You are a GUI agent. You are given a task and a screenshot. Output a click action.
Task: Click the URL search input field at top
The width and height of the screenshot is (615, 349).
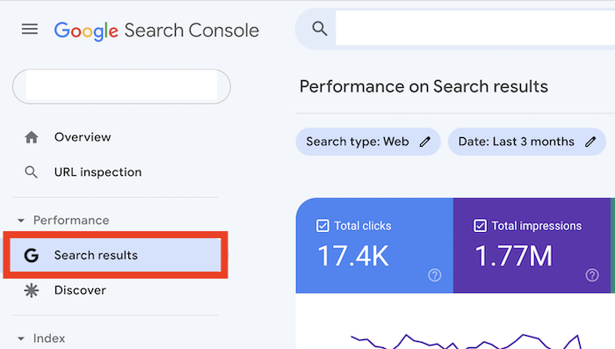point(475,28)
